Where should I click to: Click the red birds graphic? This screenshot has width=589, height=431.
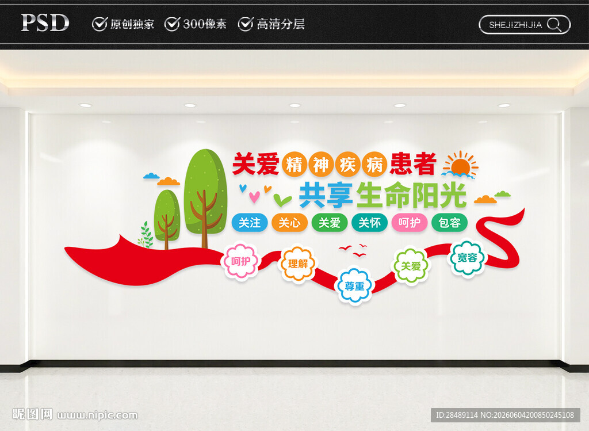tap(353, 251)
